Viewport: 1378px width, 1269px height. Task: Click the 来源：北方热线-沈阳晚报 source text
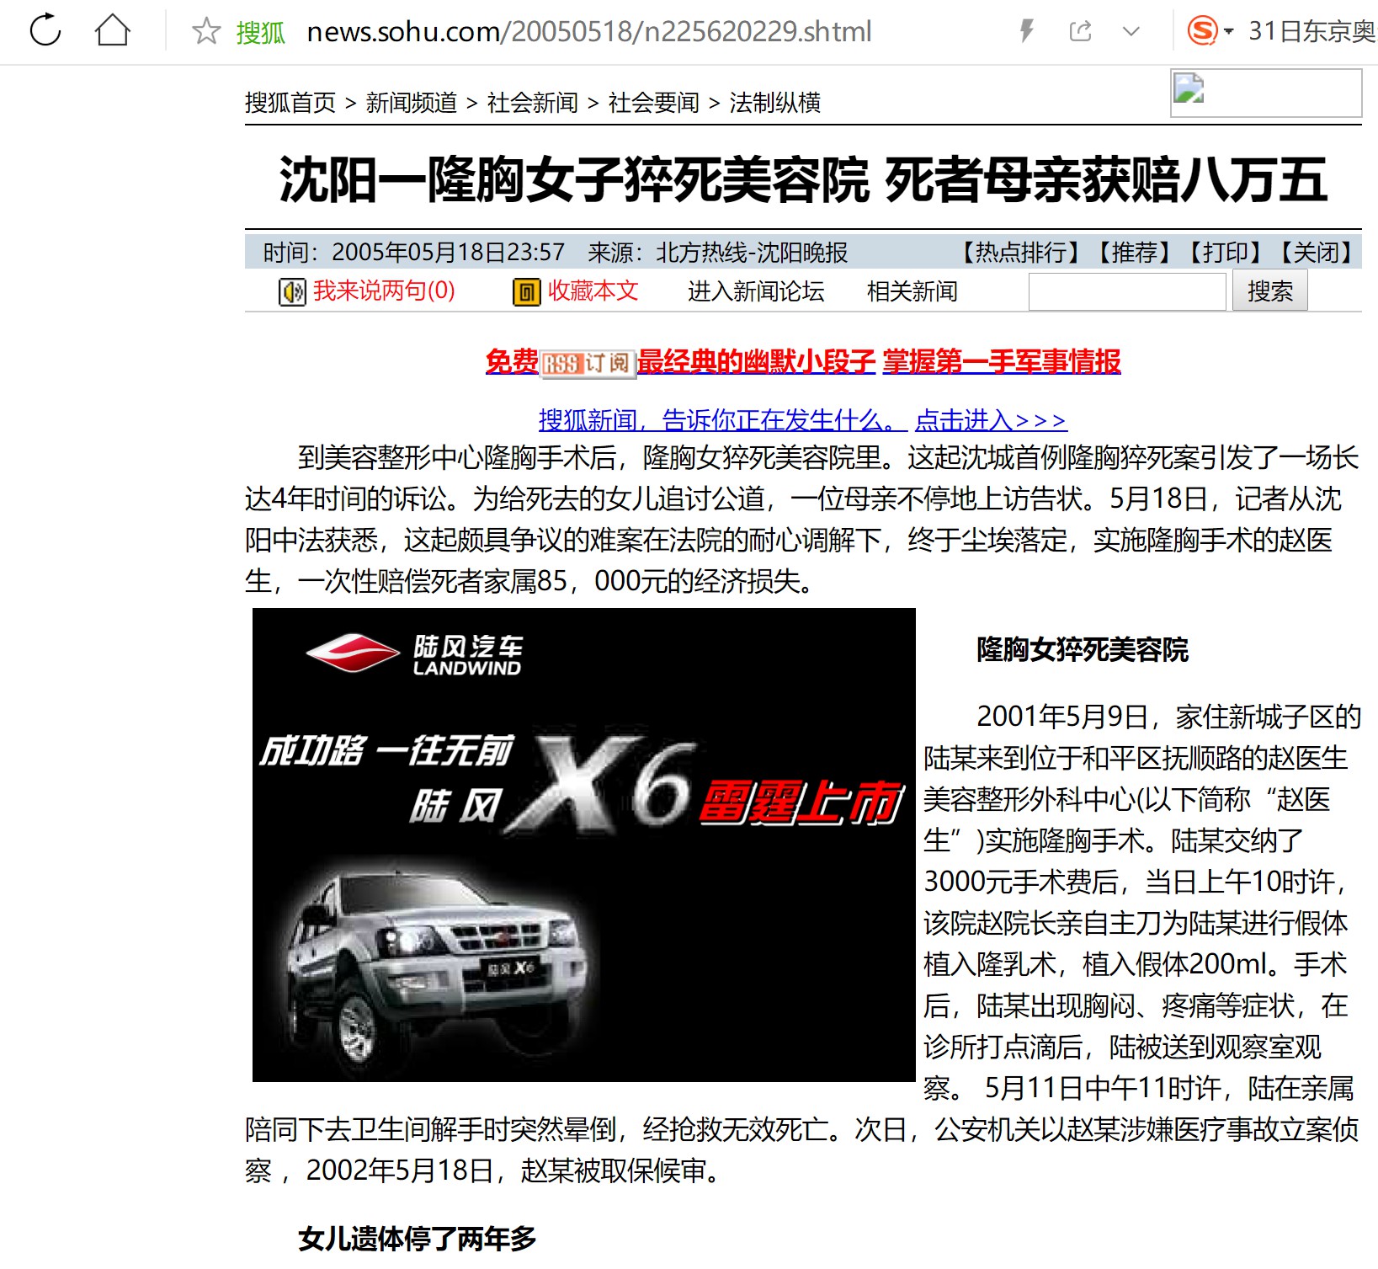coord(718,253)
